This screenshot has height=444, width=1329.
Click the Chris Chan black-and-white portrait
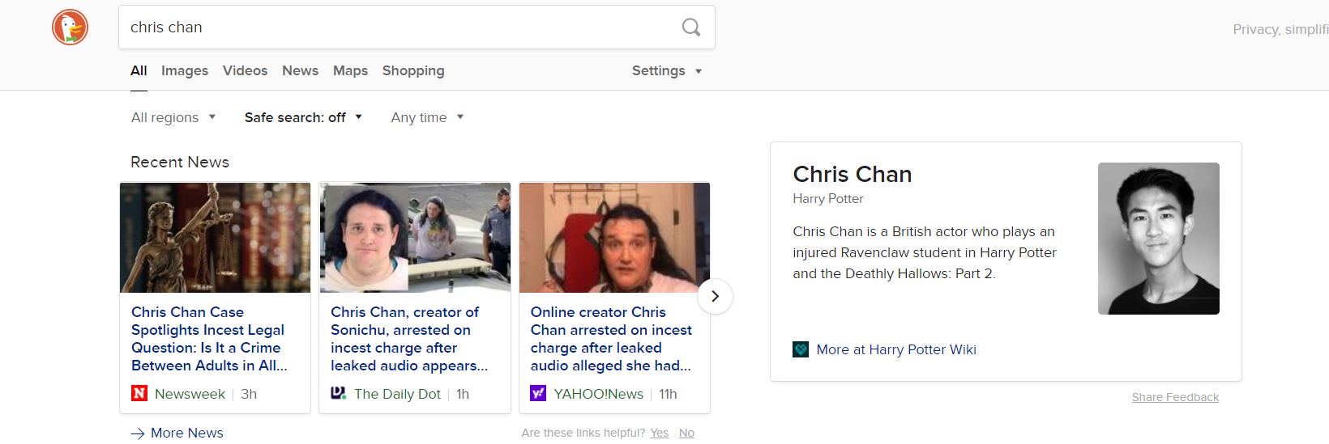[x=1159, y=239]
